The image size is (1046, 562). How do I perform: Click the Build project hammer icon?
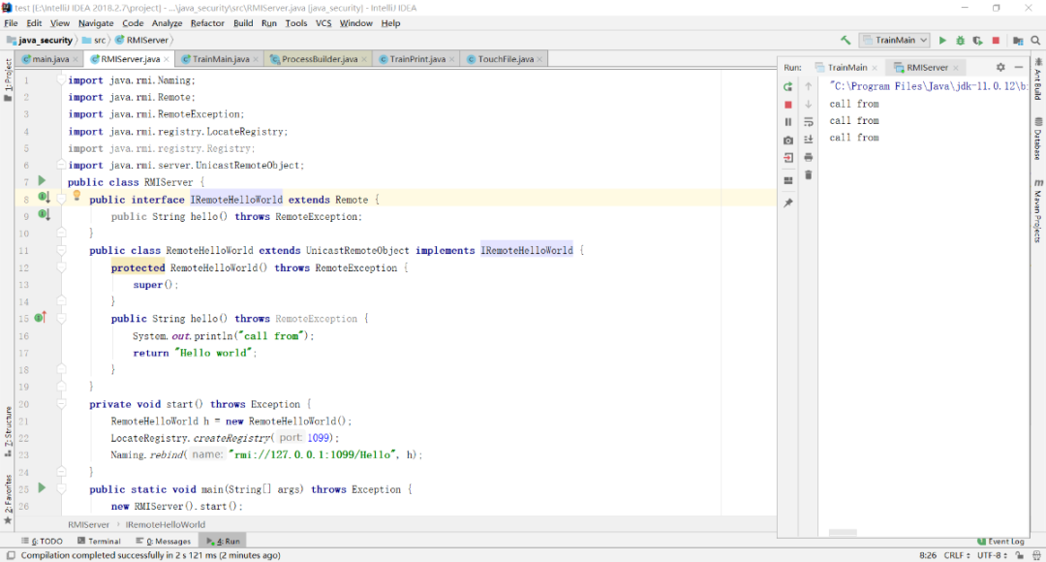point(846,41)
